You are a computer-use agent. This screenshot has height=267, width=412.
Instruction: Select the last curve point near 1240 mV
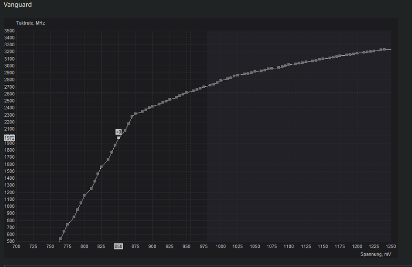point(384,50)
